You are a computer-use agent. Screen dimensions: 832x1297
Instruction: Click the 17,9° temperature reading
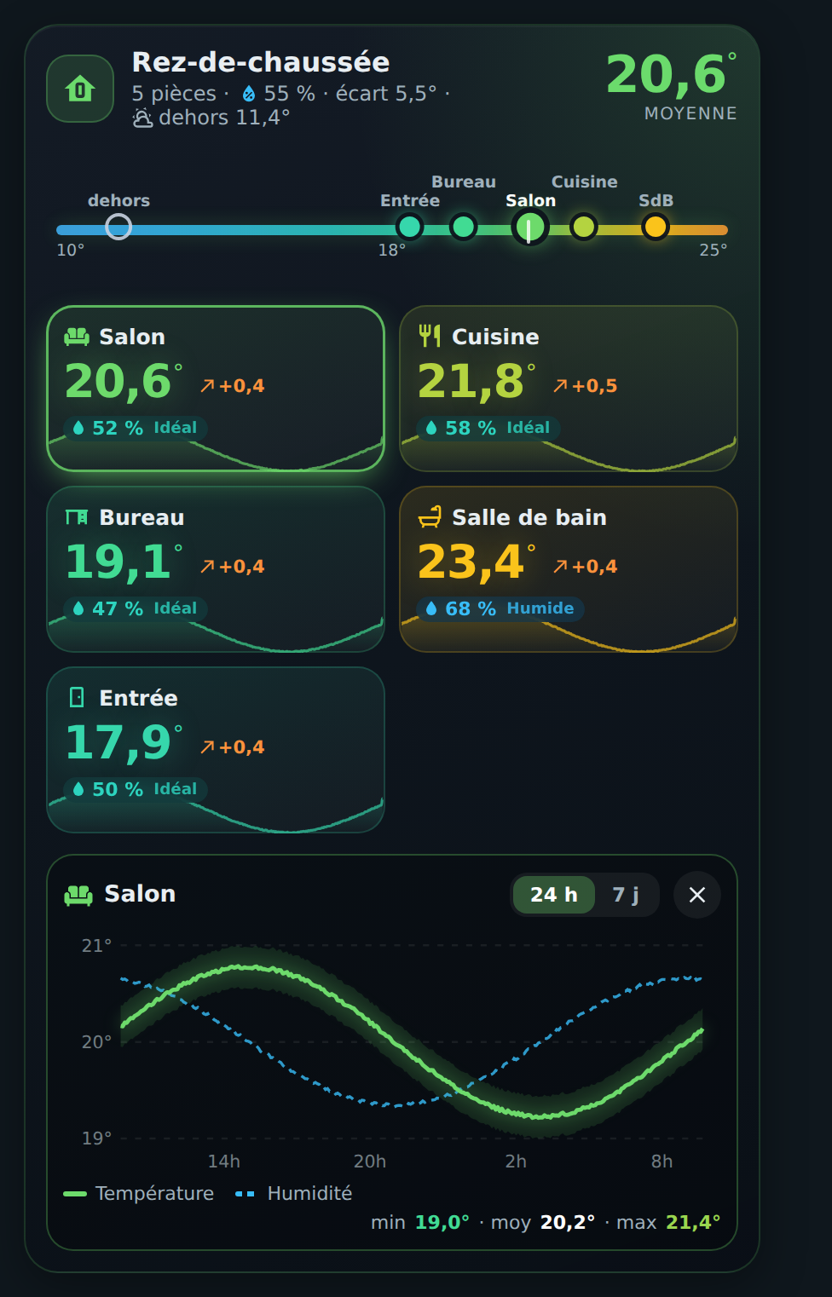[x=124, y=743]
